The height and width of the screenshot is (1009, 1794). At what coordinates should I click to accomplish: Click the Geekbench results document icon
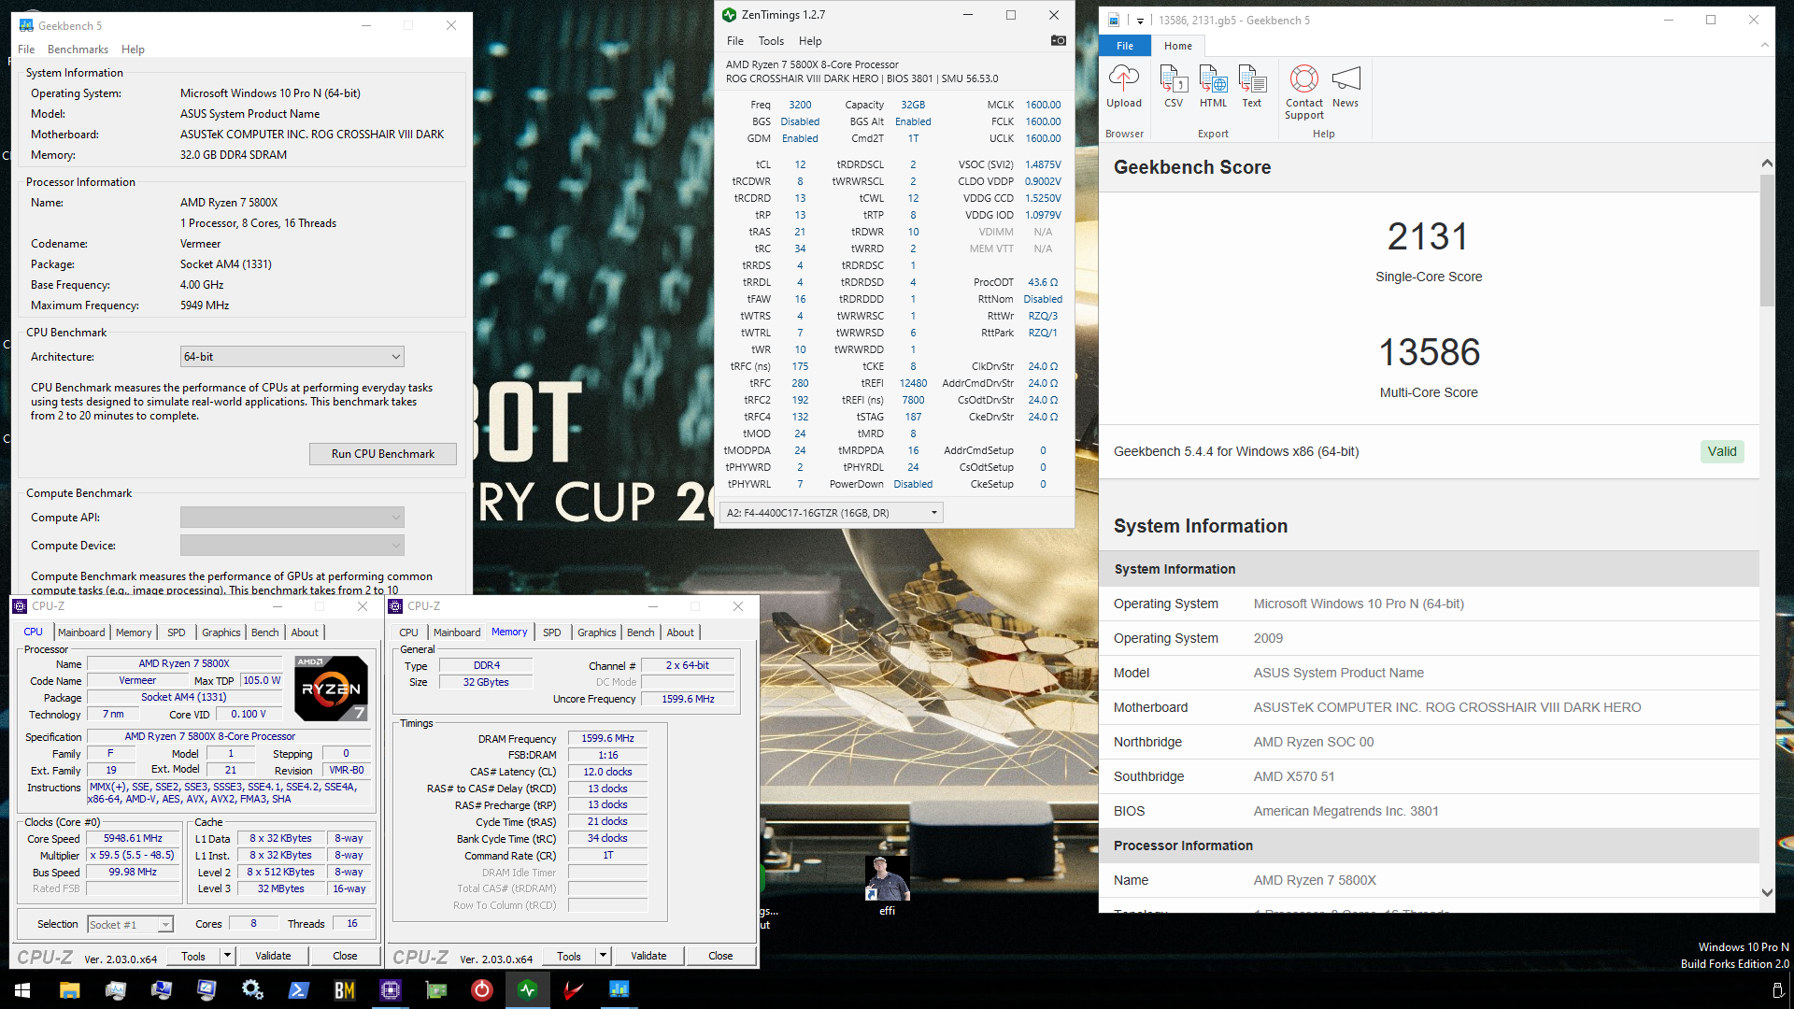(1114, 20)
